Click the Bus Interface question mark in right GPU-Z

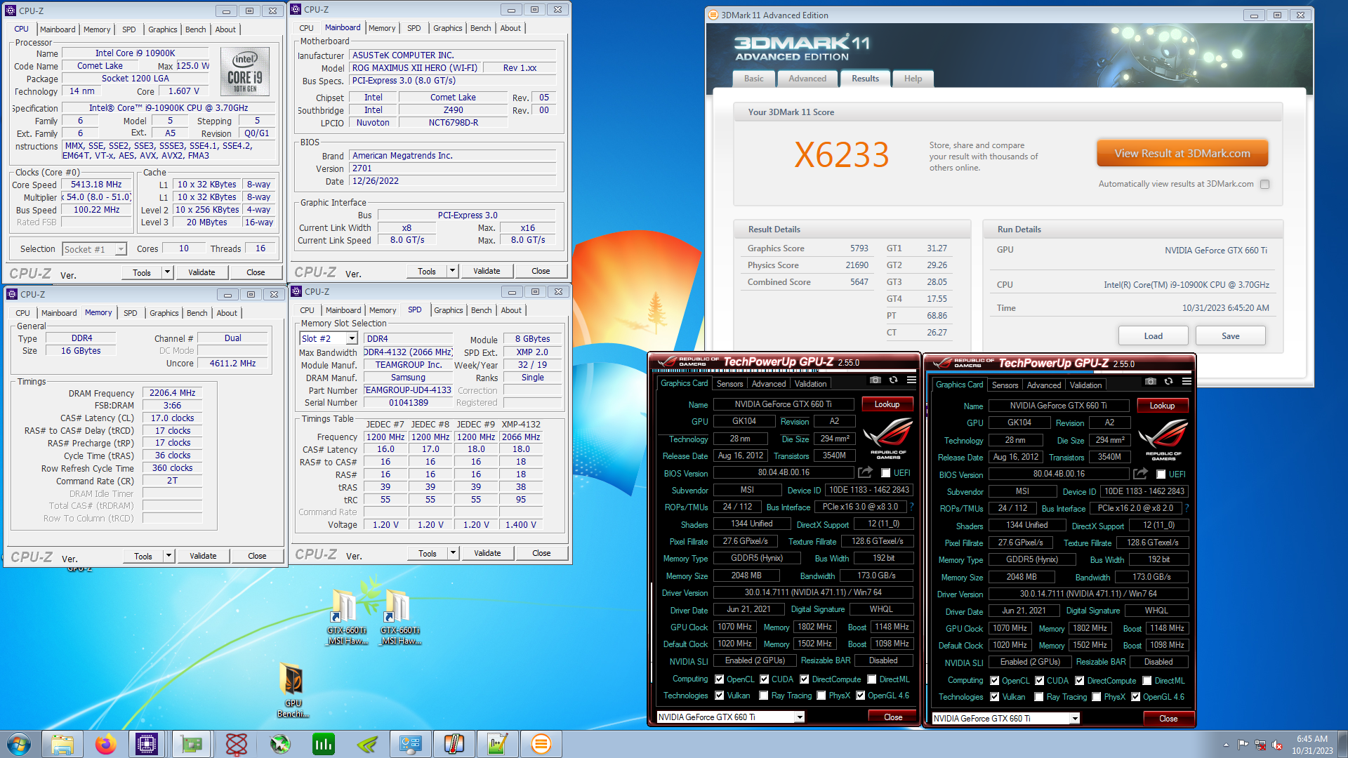point(1187,508)
